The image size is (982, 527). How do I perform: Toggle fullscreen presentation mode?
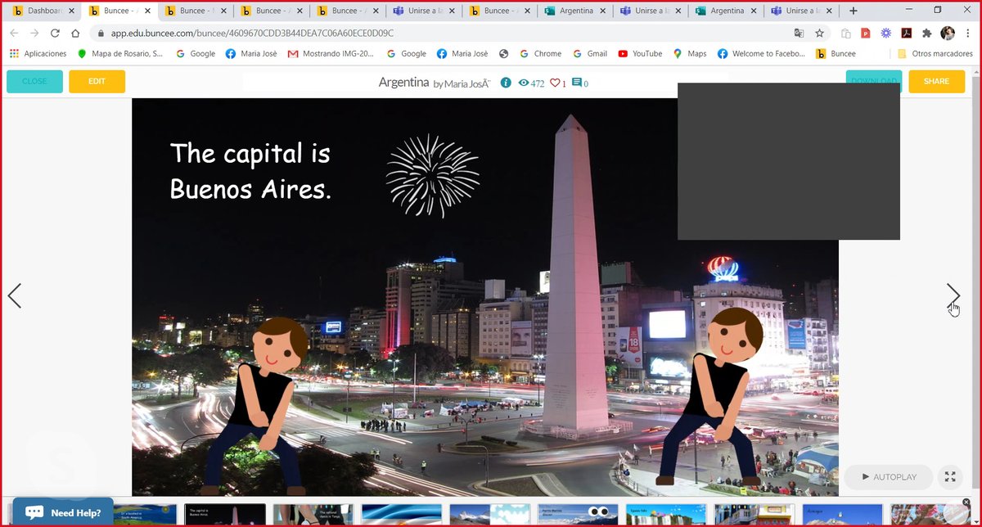point(950,477)
